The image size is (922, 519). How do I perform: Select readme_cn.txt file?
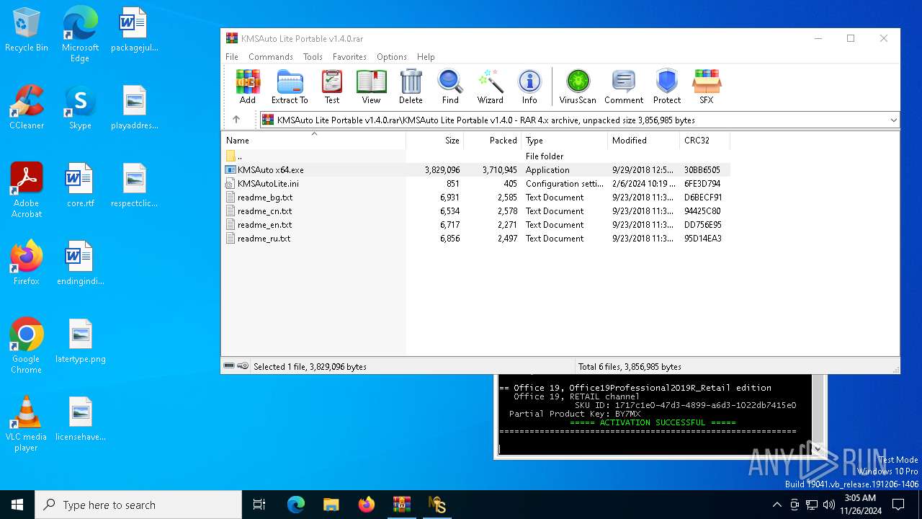(475, 211)
